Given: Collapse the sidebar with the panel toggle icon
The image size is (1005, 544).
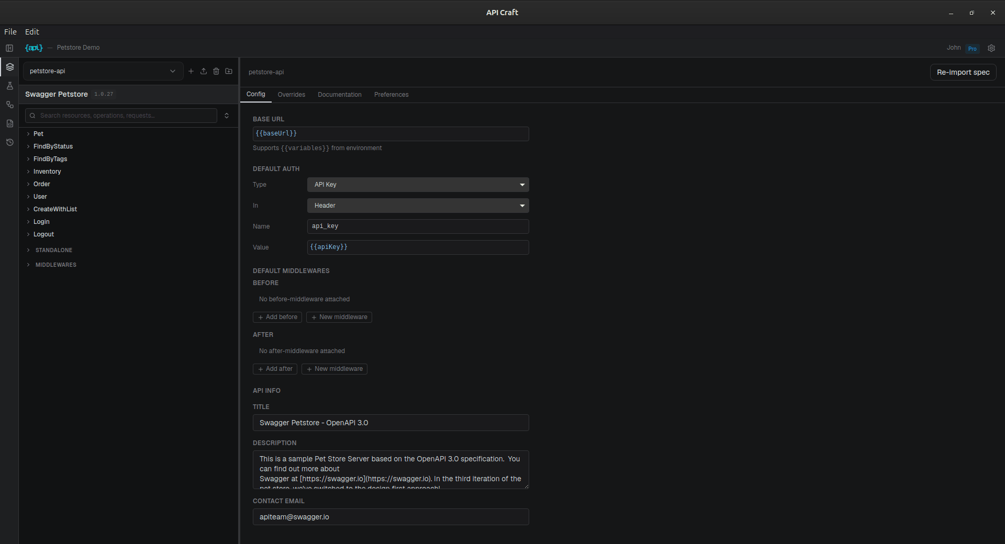Looking at the screenshot, I should tap(9, 48).
